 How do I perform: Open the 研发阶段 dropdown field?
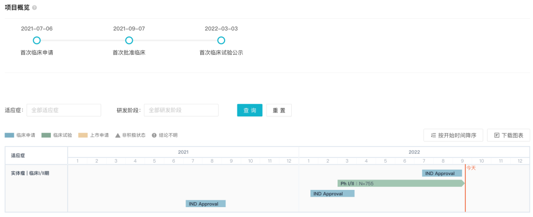coord(181,110)
